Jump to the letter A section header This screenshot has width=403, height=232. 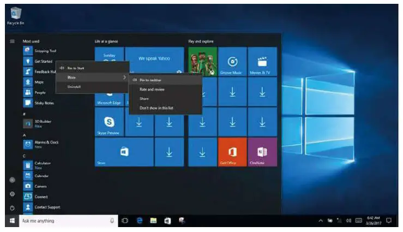click(24, 135)
